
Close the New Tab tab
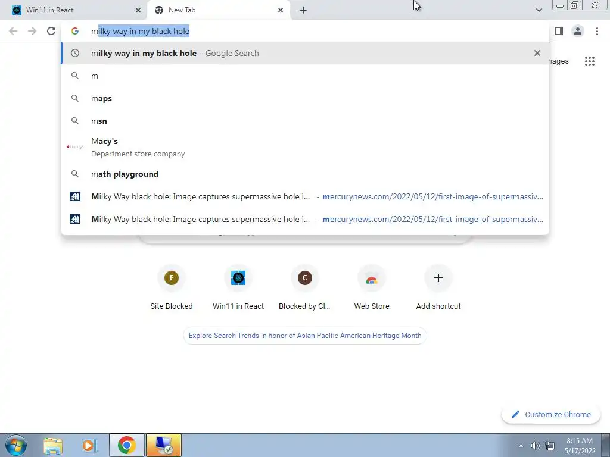(x=281, y=10)
